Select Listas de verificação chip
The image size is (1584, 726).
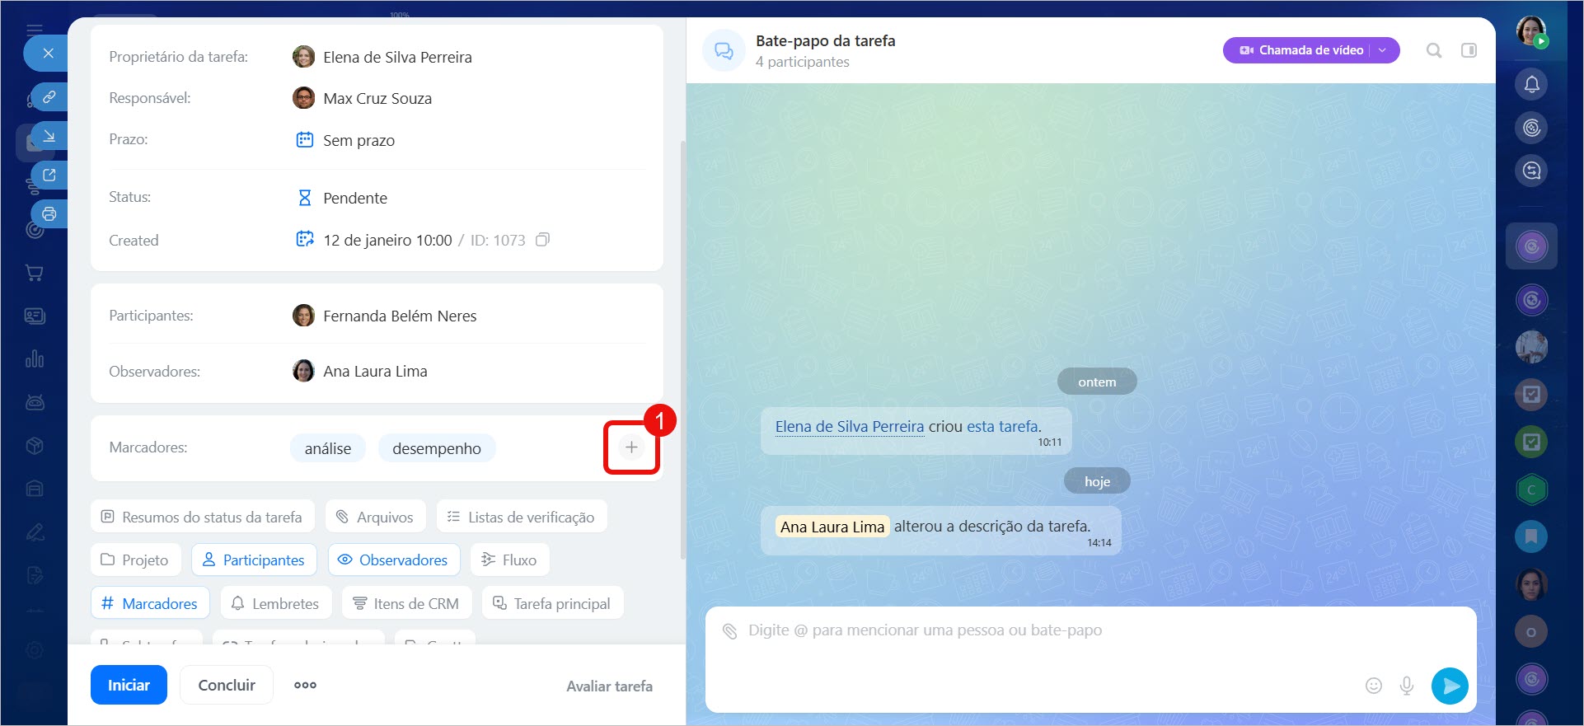point(522,518)
